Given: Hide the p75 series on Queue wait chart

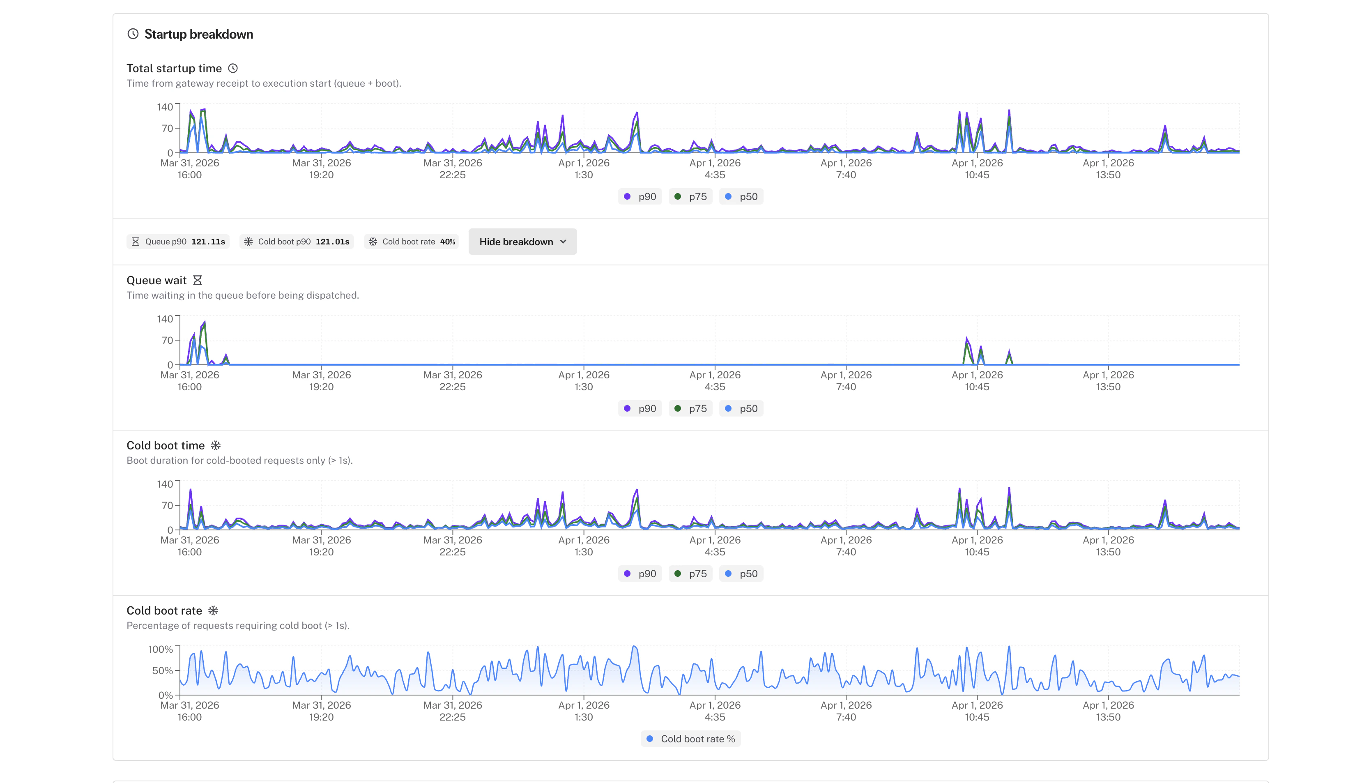Looking at the screenshot, I should pyautogui.click(x=690, y=408).
